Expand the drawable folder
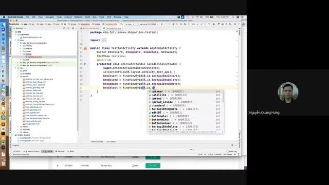 pyautogui.click(x=18, y=73)
